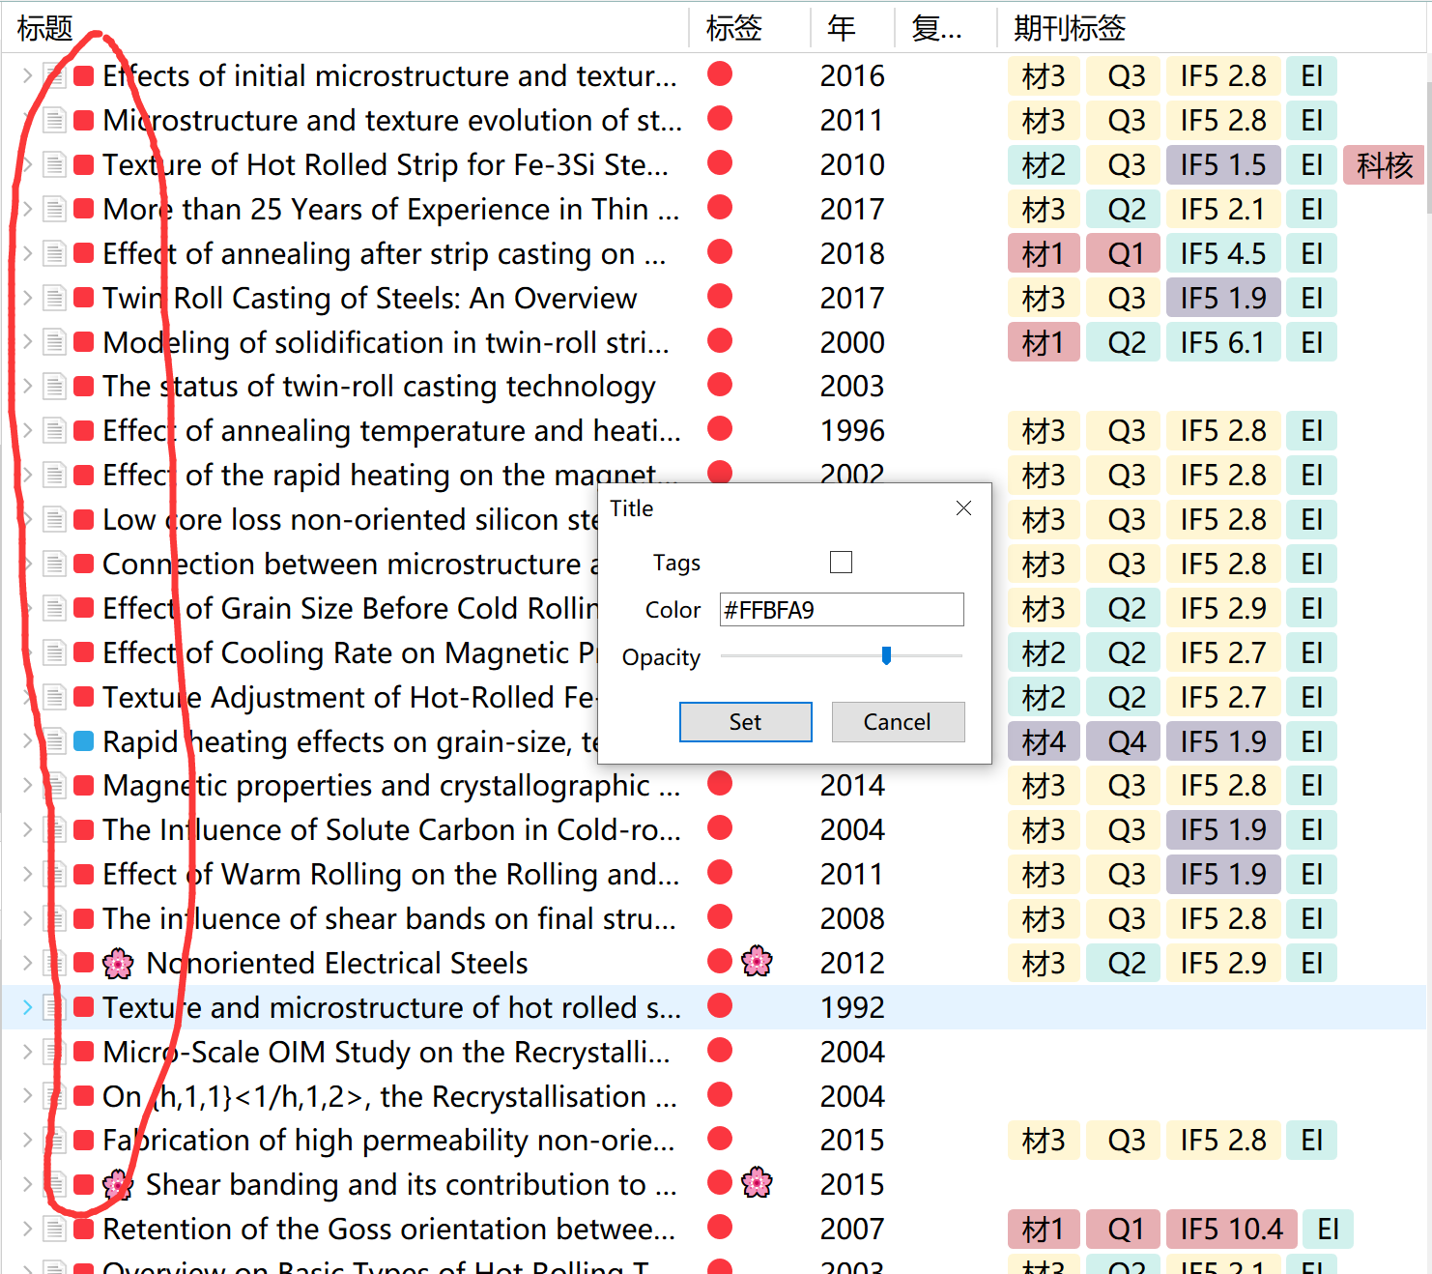
Task: Click the Color field showing #FFBFA9
Action: click(x=842, y=610)
